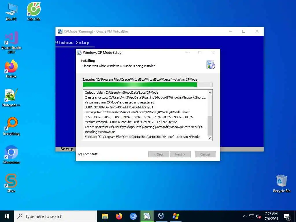Switch to the Windows XP flag taskbar item
296x222 pixels.
pyautogui.click(x=175, y=216)
